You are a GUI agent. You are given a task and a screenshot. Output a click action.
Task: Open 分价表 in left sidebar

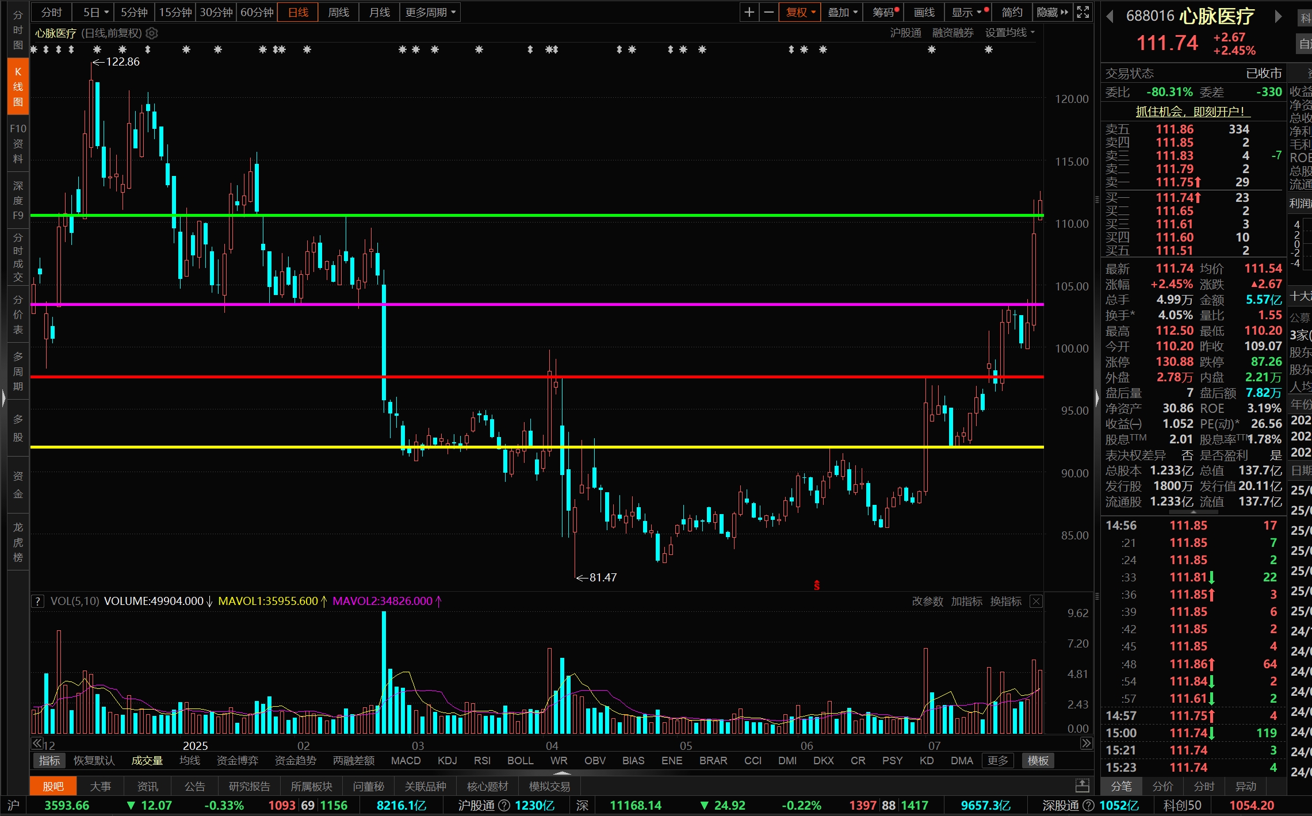[18, 314]
